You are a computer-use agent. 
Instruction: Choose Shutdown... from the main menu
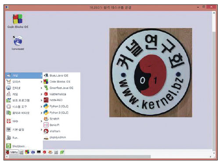tap(24, 146)
